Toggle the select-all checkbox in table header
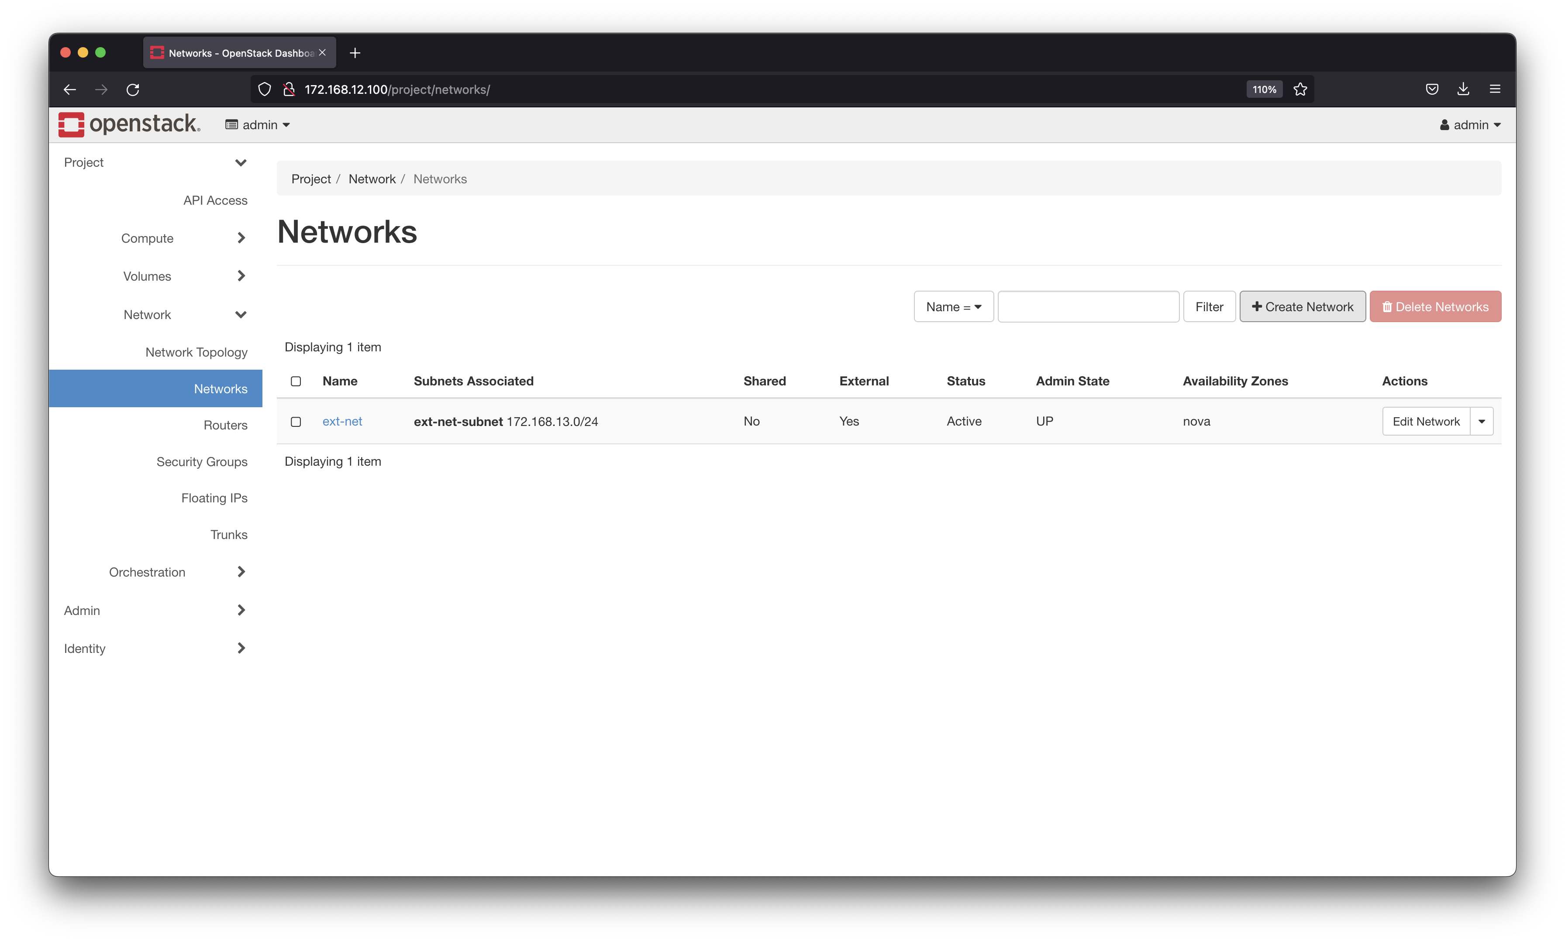 point(296,380)
